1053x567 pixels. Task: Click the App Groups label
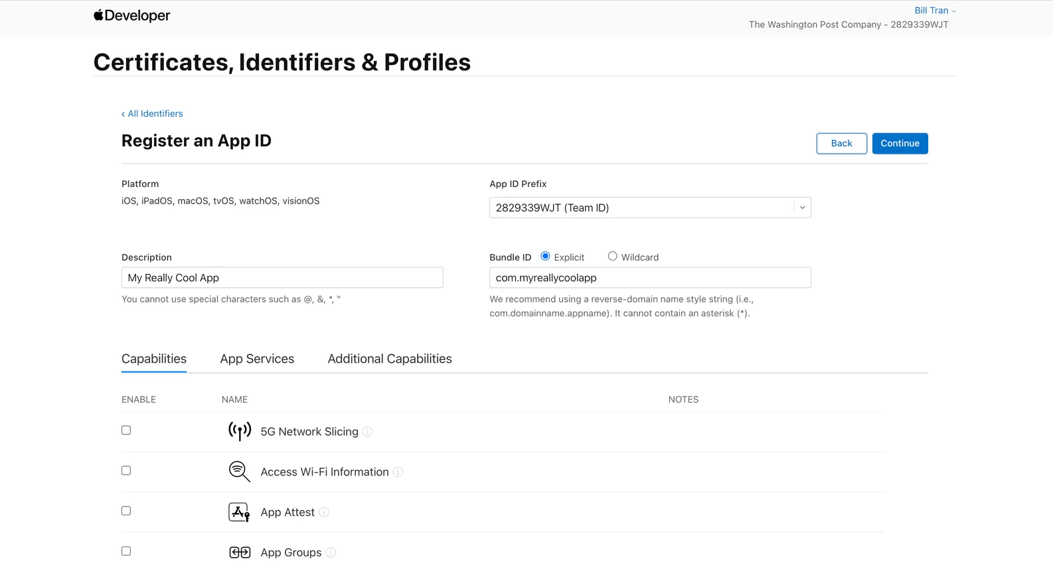click(291, 553)
